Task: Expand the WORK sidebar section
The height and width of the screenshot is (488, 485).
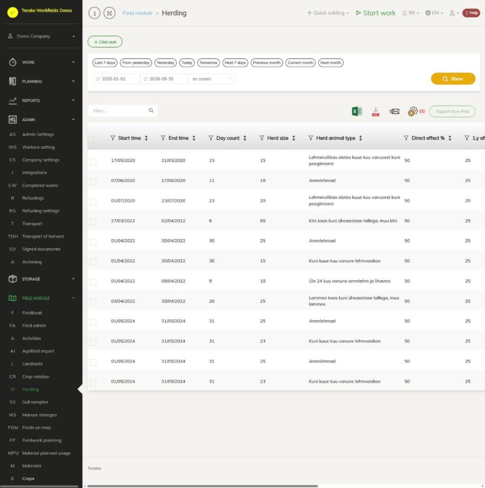Action: tap(41, 62)
